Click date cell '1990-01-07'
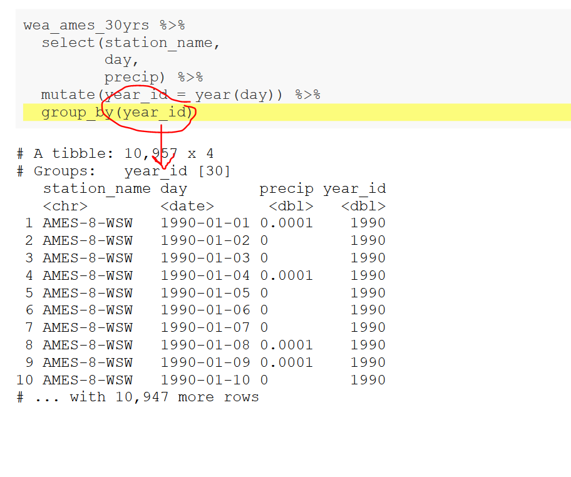This screenshot has height=477, width=571. [x=205, y=327]
